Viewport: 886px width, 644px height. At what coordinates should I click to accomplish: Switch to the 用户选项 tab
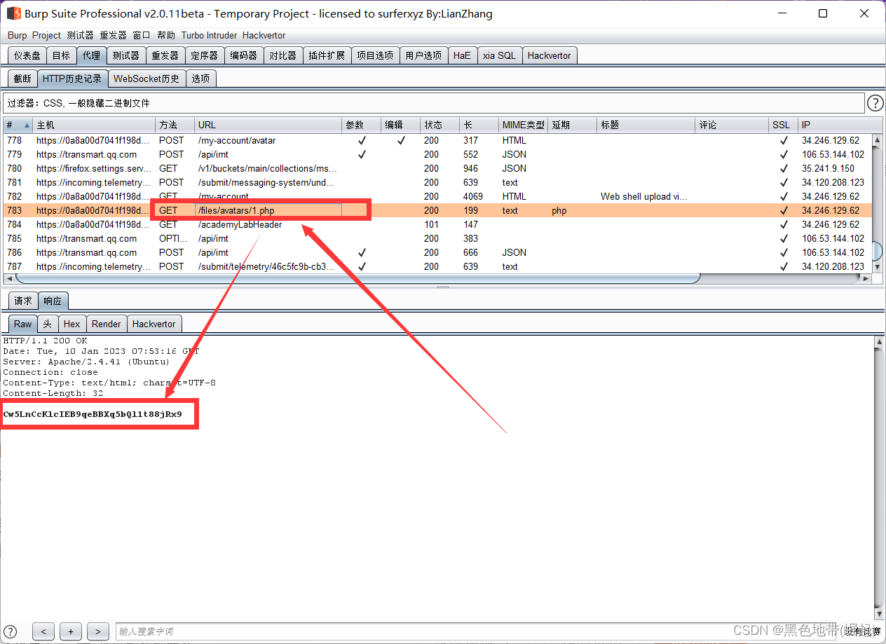click(x=423, y=55)
